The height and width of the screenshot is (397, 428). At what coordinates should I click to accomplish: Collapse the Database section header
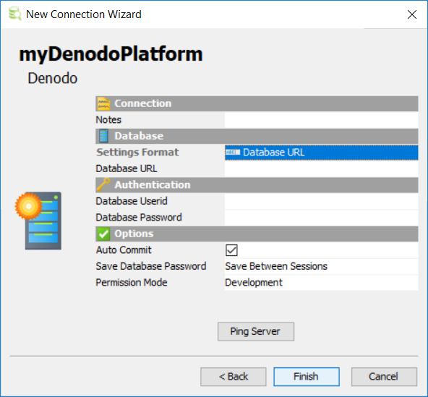257,136
